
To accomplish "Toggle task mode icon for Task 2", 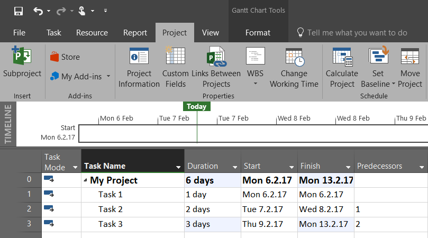I will coord(49,209).
